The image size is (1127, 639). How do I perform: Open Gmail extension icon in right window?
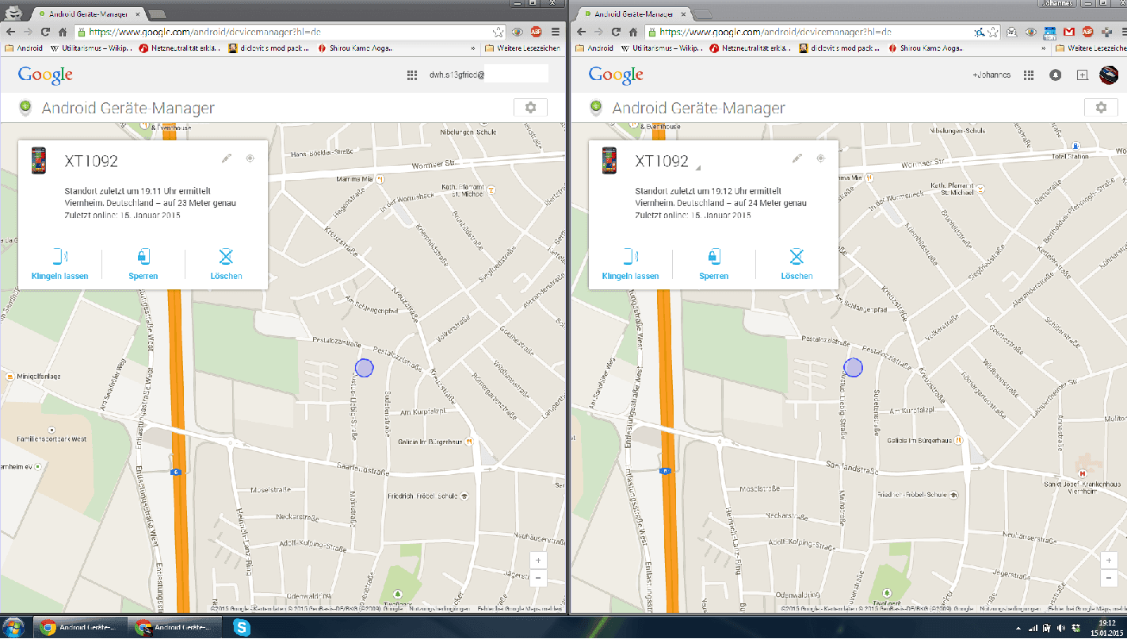pyautogui.click(x=1069, y=33)
